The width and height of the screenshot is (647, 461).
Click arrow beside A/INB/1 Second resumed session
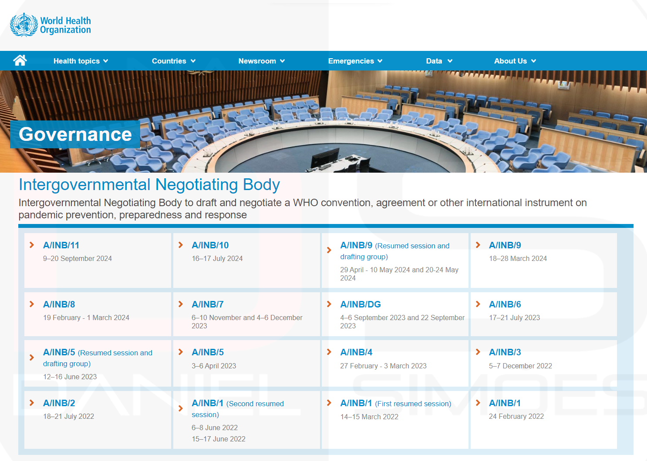pyautogui.click(x=181, y=408)
